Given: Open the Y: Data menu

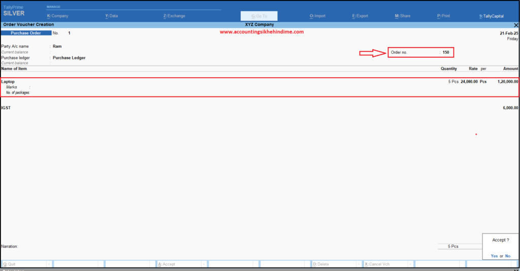Looking at the screenshot, I should point(111,16).
